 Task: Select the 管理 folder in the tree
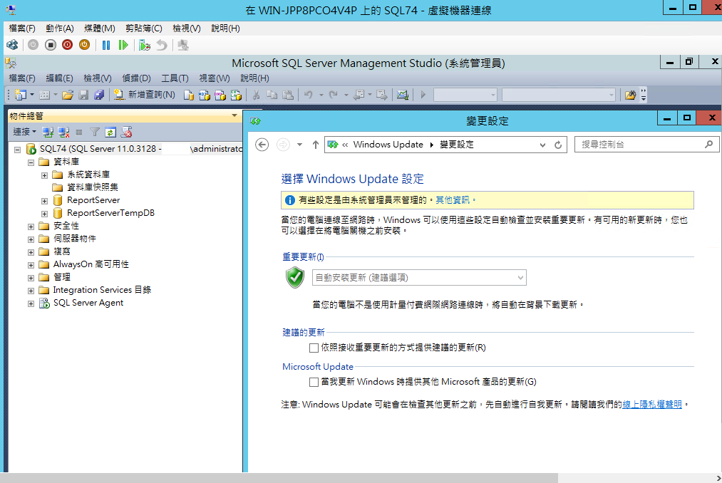click(x=62, y=276)
